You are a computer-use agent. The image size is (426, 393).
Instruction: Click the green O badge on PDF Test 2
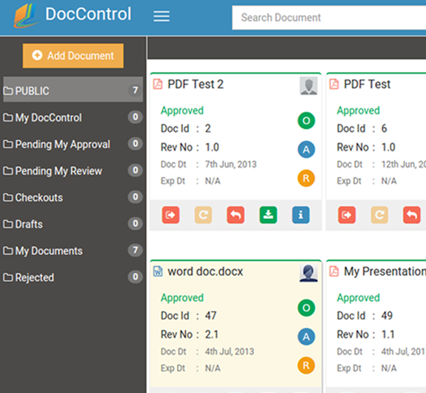306,120
